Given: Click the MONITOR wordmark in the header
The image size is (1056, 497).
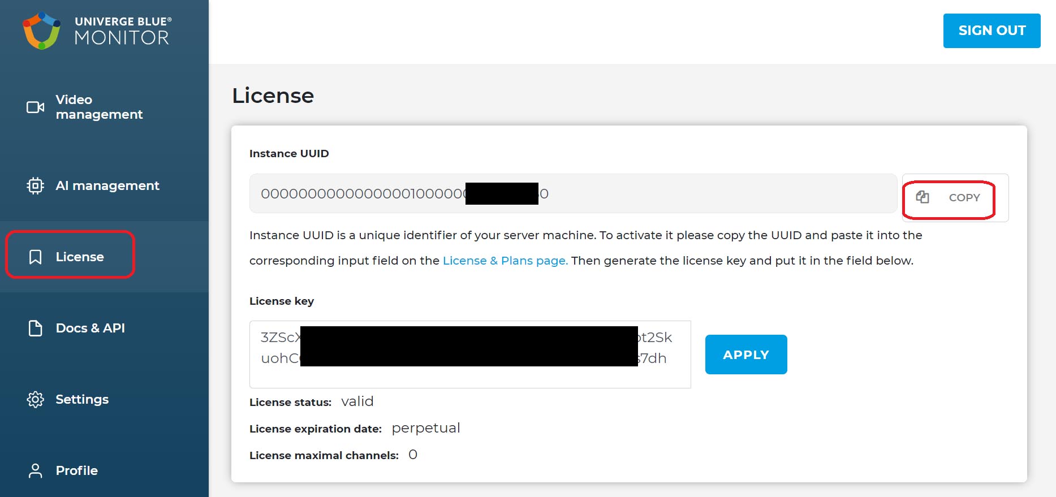Looking at the screenshot, I should pyautogui.click(x=122, y=38).
